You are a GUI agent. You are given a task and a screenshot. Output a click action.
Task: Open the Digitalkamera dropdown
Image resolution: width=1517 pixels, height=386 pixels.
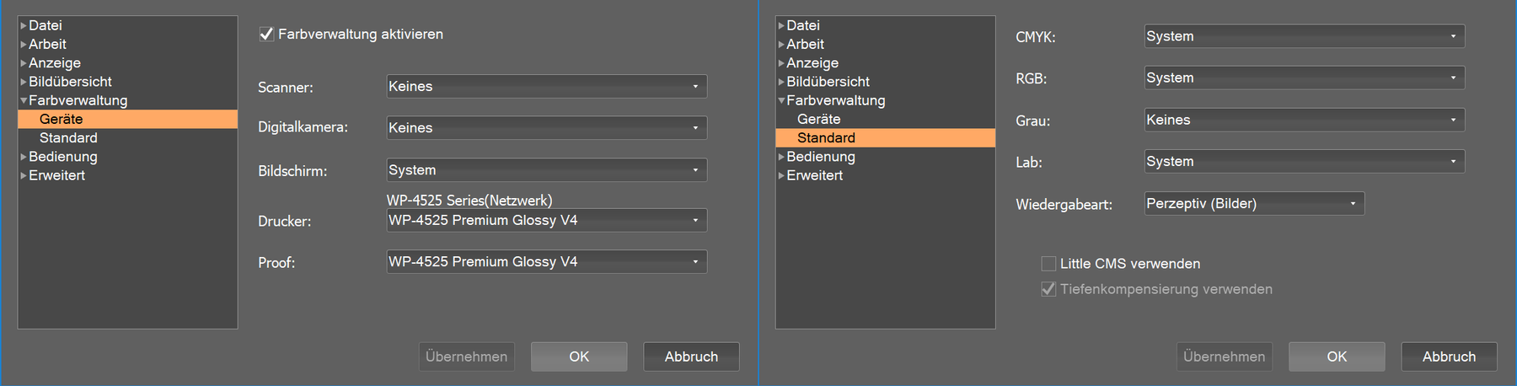[x=546, y=128]
